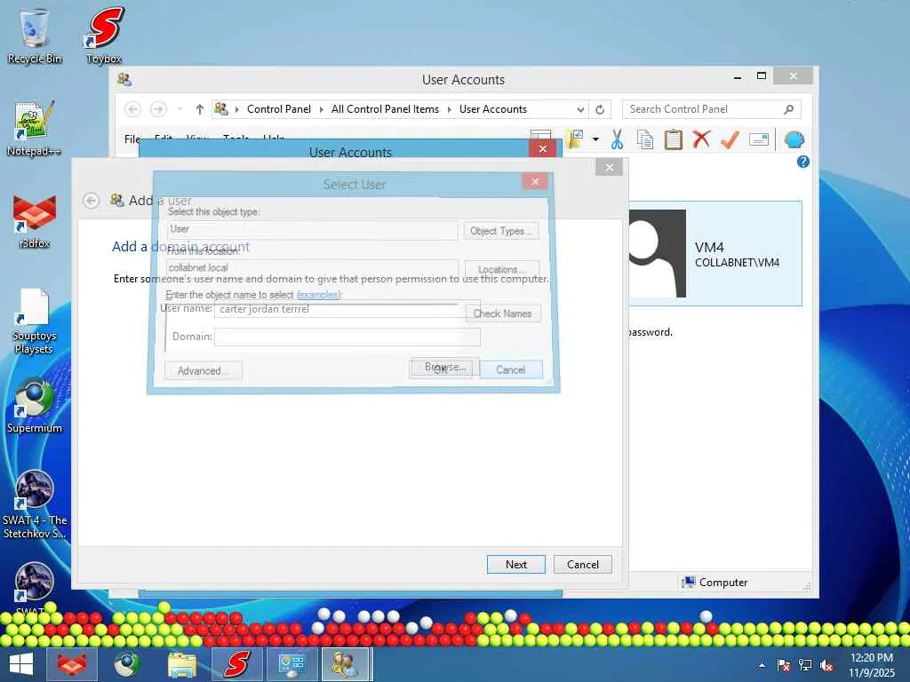Viewport: 910px width, 682px height.
Task: Expand address bar history dropdown
Action: pos(580,109)
